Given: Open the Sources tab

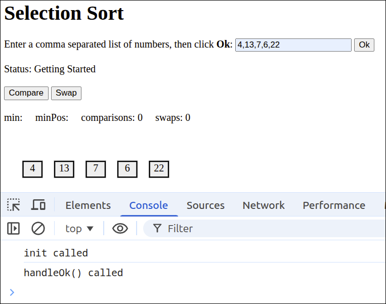Looking at the screenshot, I should (x=205, y=205).
